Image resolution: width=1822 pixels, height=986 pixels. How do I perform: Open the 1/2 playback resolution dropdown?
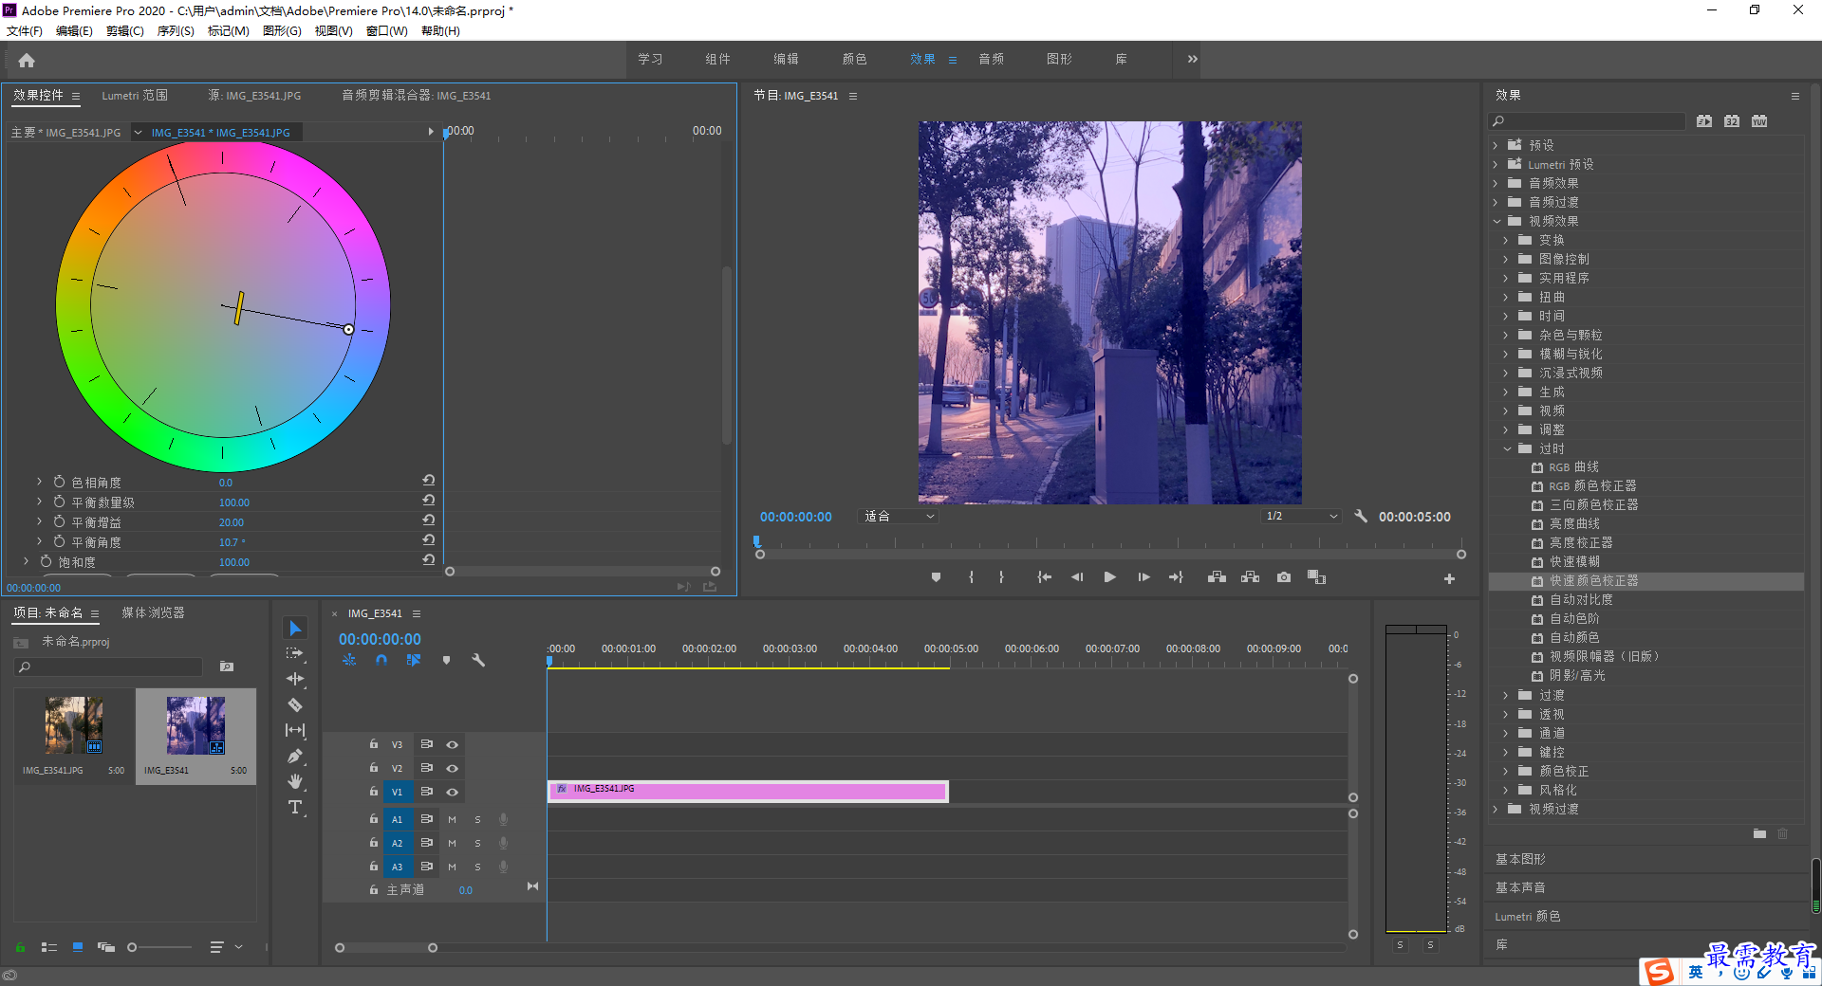[1301, 516]
